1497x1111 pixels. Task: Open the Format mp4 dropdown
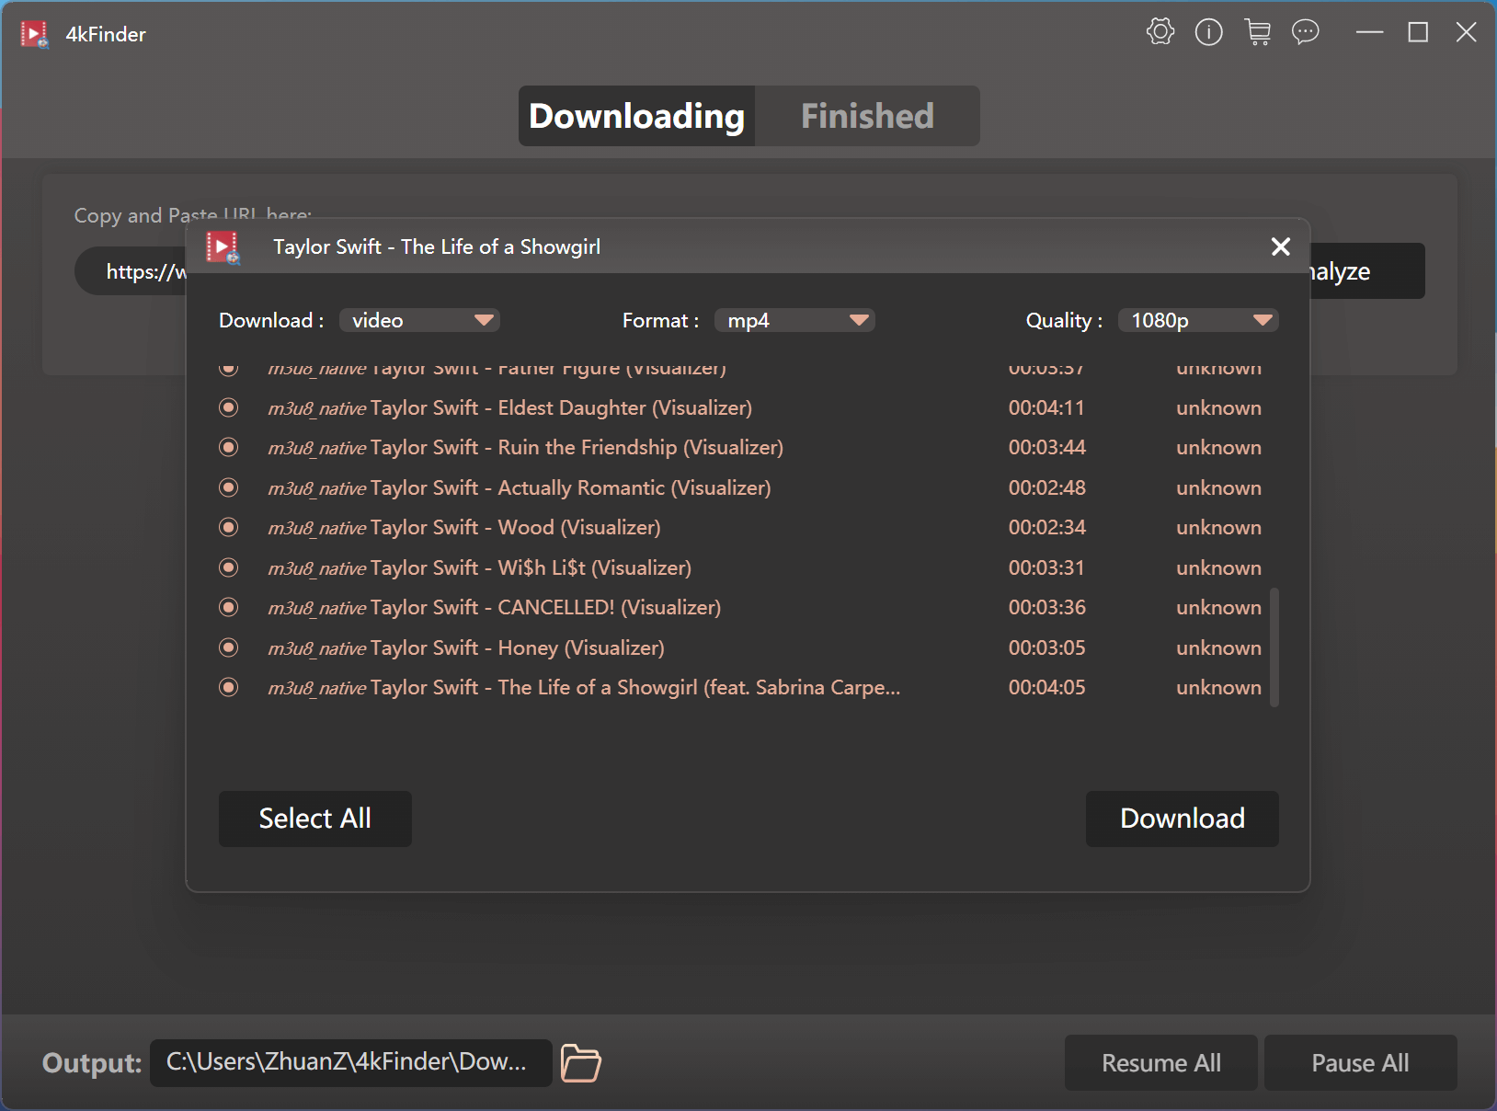coord(794,320)
